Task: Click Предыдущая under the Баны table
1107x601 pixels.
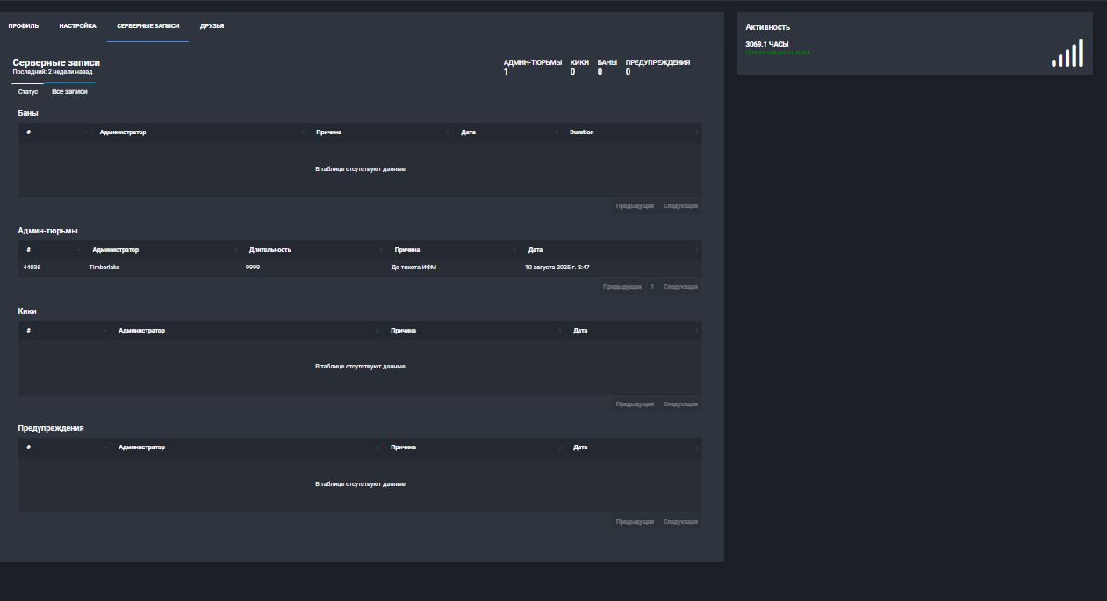Action: pos(635,206)
